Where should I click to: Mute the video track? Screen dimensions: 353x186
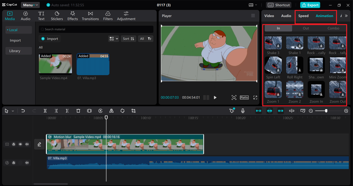pyautogui.click(x=27, y=144)
